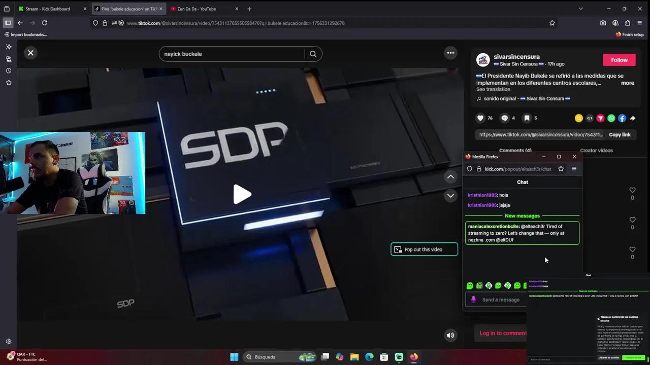The height and width of the screenshot is (365, 650).
Task: Click Pop out this video button
Action: coord(424,249)
